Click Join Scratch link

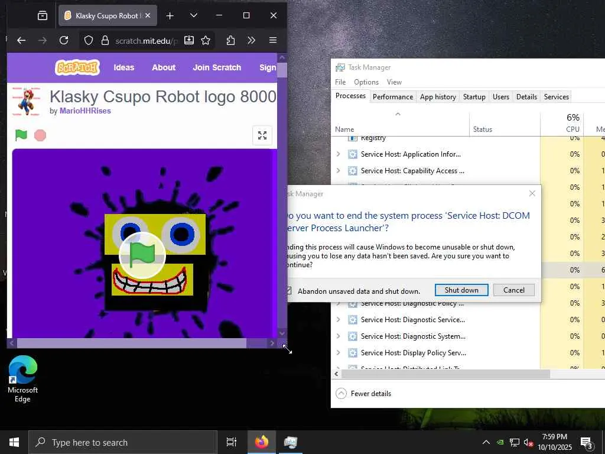(217, 67)
